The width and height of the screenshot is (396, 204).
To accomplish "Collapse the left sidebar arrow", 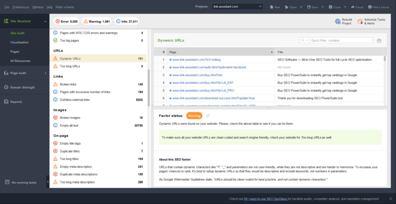I will pos(48,182).
